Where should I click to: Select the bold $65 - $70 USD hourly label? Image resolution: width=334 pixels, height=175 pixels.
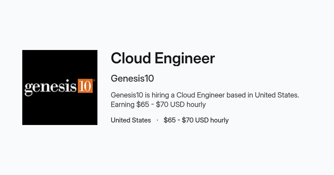[x=196, y=120]
